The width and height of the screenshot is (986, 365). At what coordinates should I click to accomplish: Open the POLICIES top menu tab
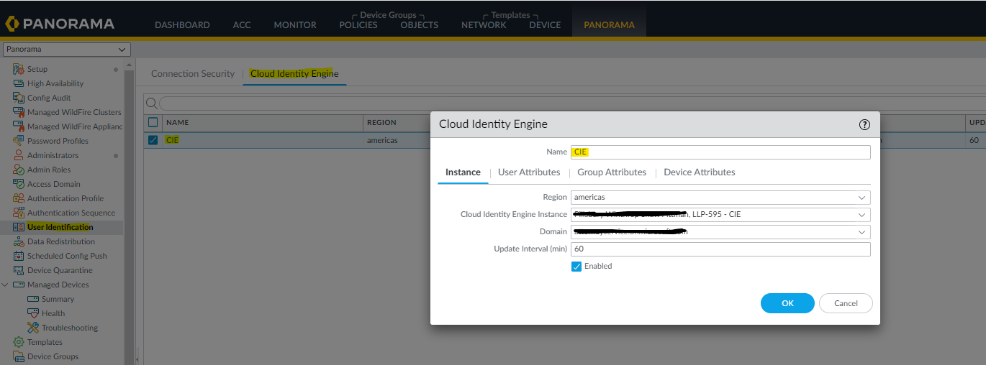pyautogui.click(x=358, y=24)
